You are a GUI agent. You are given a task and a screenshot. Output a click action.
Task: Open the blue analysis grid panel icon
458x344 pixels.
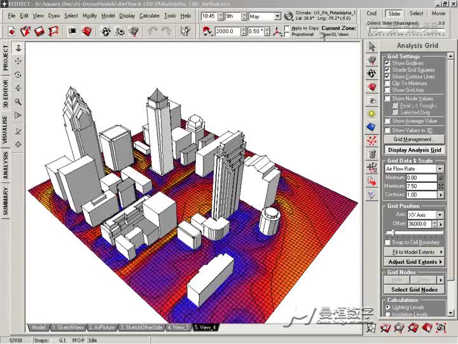371,127
